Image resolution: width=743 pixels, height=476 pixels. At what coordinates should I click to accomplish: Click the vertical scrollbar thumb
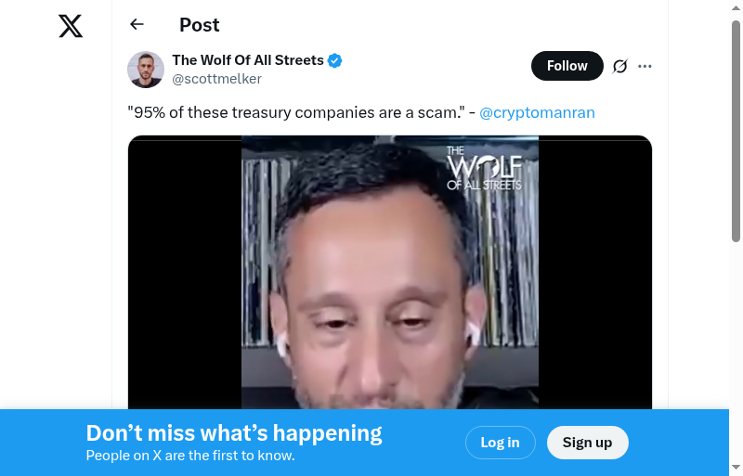coord(736,130)
